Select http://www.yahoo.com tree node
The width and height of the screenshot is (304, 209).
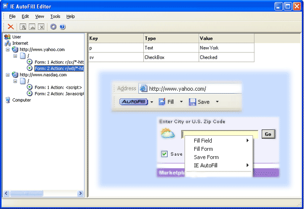coord(42,49)
